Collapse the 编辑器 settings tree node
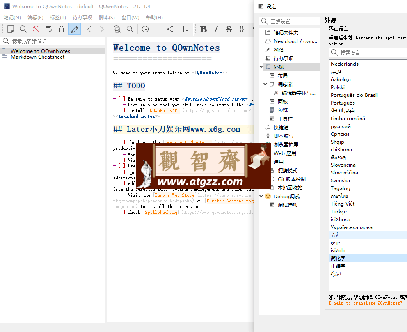 tap(265, 84)
